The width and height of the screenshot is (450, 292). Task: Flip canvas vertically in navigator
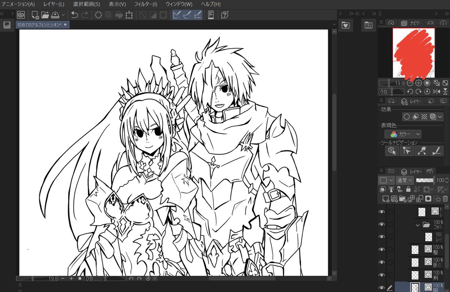[445, 91]
